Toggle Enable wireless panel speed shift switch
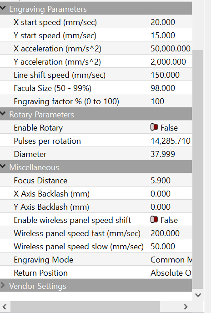This screenshot has height=313, width=211. tap(154, 220)
